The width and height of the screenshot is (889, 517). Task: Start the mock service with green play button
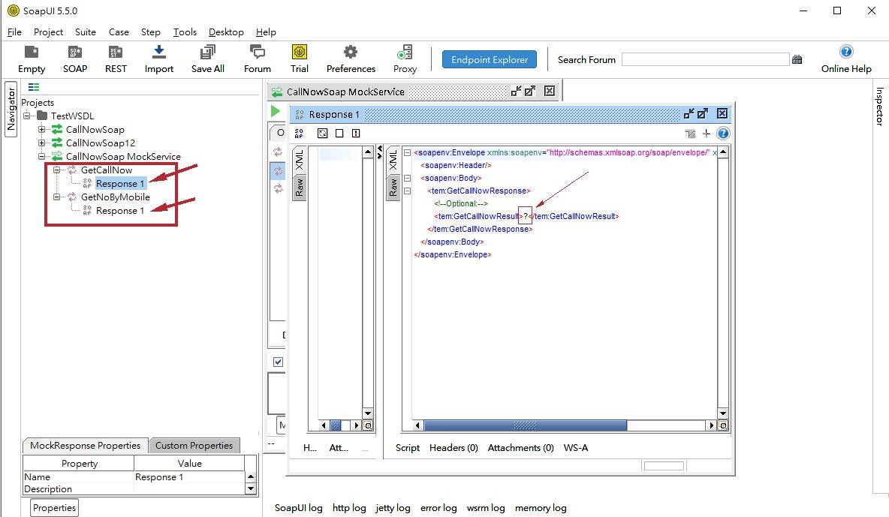[276, 111]
